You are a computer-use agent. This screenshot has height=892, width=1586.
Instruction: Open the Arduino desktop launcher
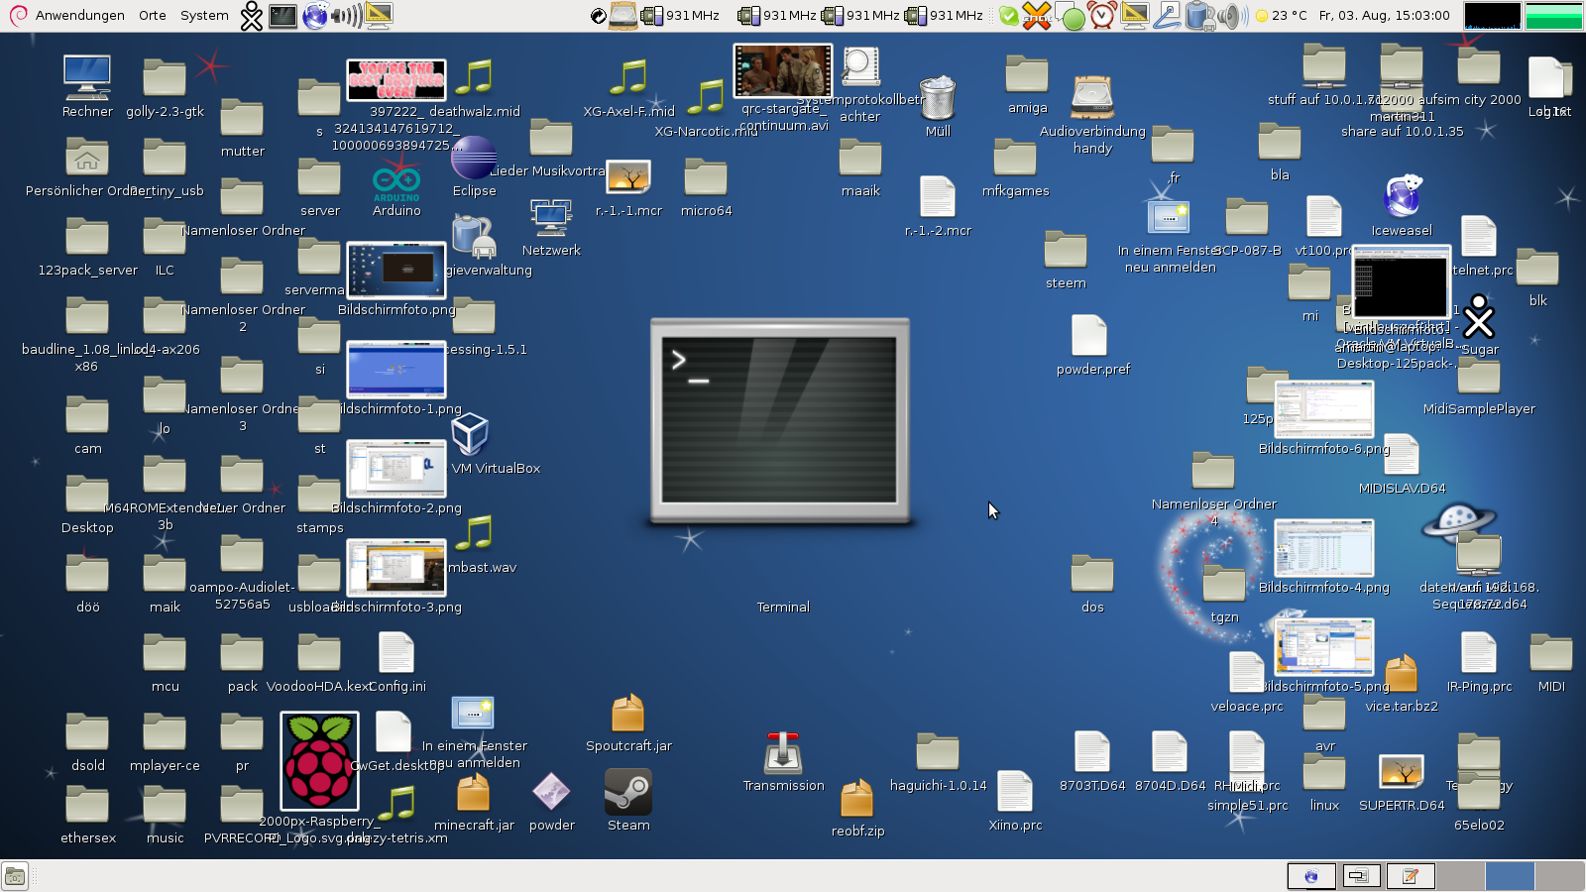coord(396,182)
